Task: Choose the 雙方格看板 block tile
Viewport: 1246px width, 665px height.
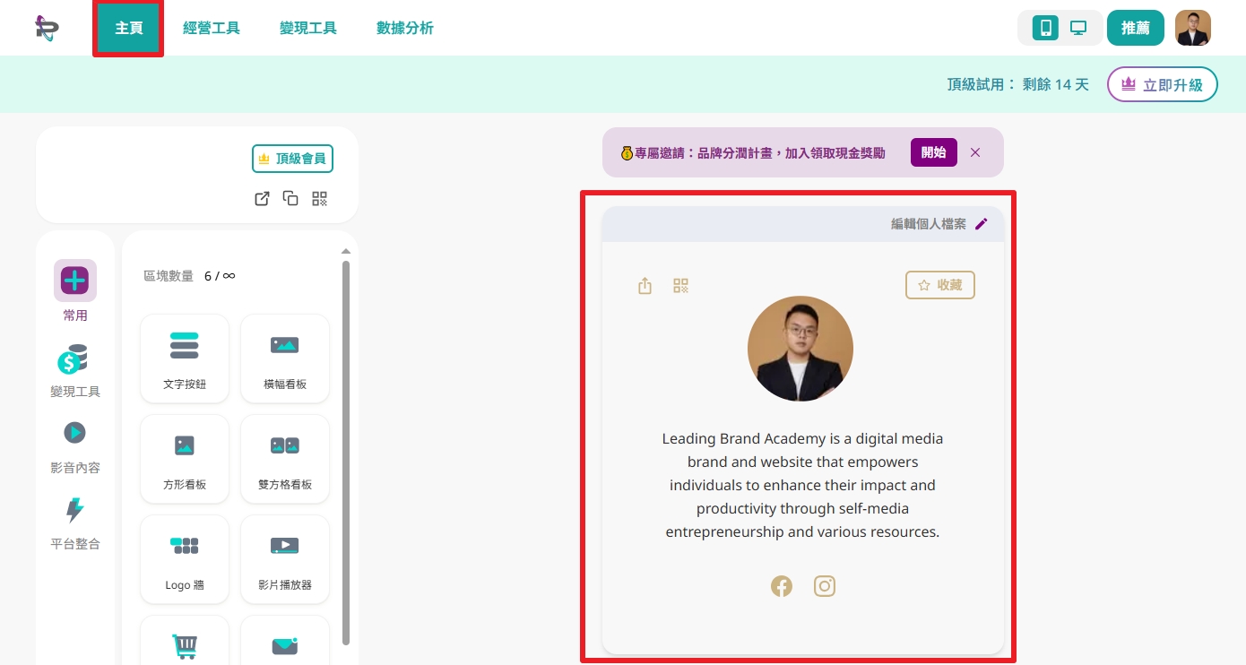Action: (x=285, y=459)
